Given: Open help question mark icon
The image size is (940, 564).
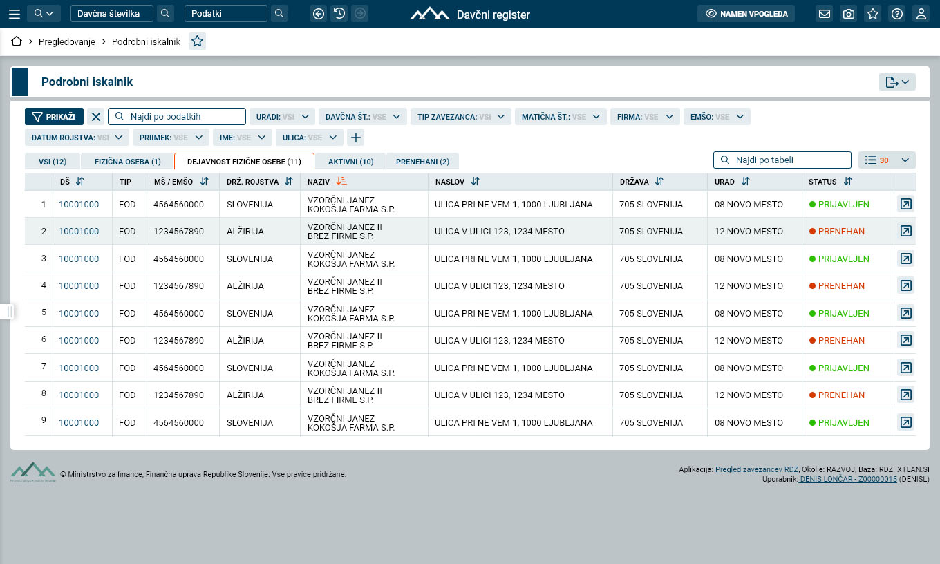Looking at the screenshot, I should 897,14.
